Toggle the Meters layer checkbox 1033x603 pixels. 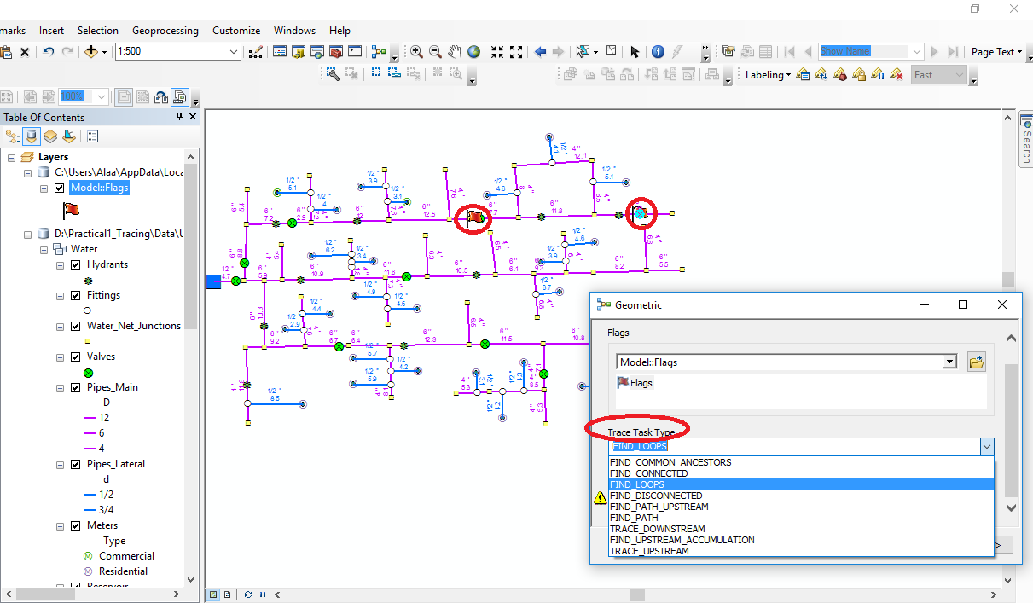(75, 525)
